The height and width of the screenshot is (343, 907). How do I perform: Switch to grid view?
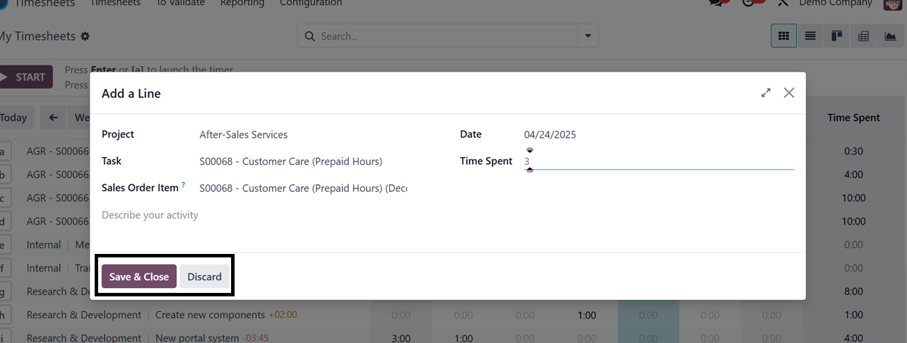pos(784,36)
